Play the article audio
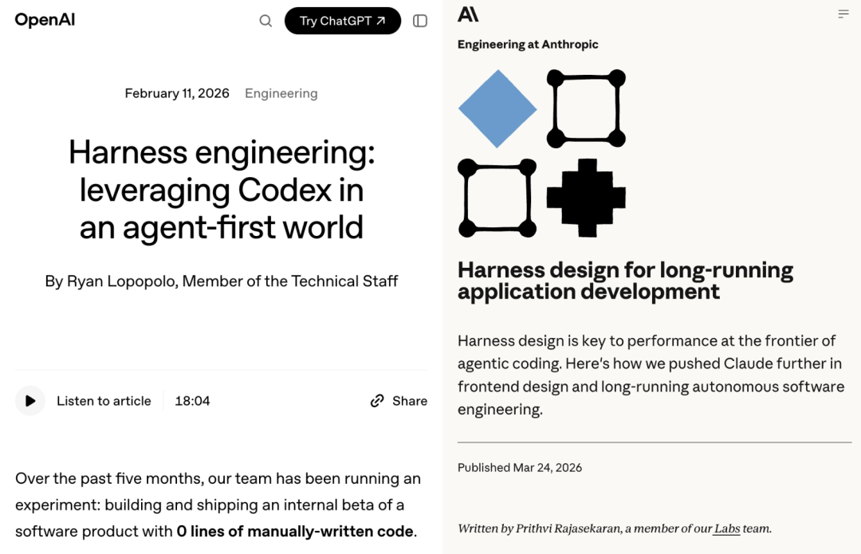 point(30,401)
